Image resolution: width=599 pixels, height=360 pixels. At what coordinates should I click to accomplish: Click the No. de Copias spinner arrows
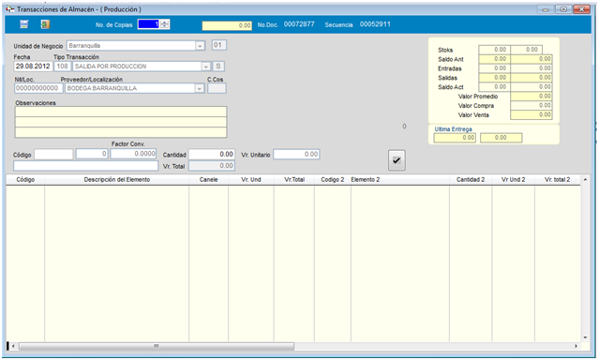[165, 24]
